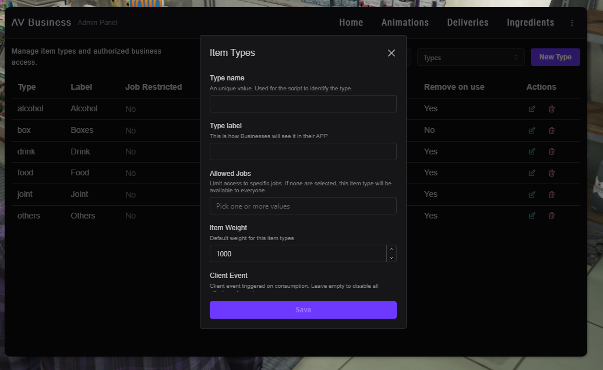The height and width of the screenshot is (370, 603).
Task: Click the delete icon for alcohol row
Action: [552, 109]
